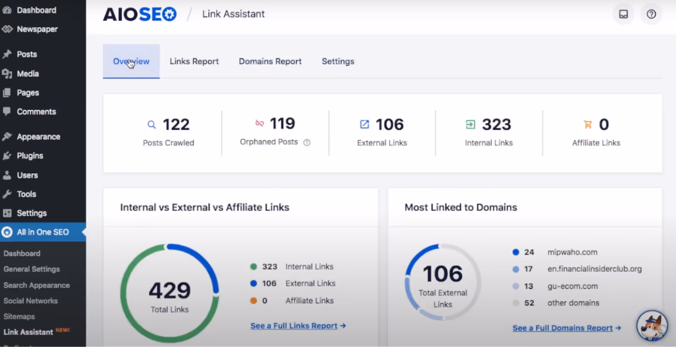The image size is (676, 347).
Task: Click the Appearance brush icon in sidebar
Action: [7, 136]
